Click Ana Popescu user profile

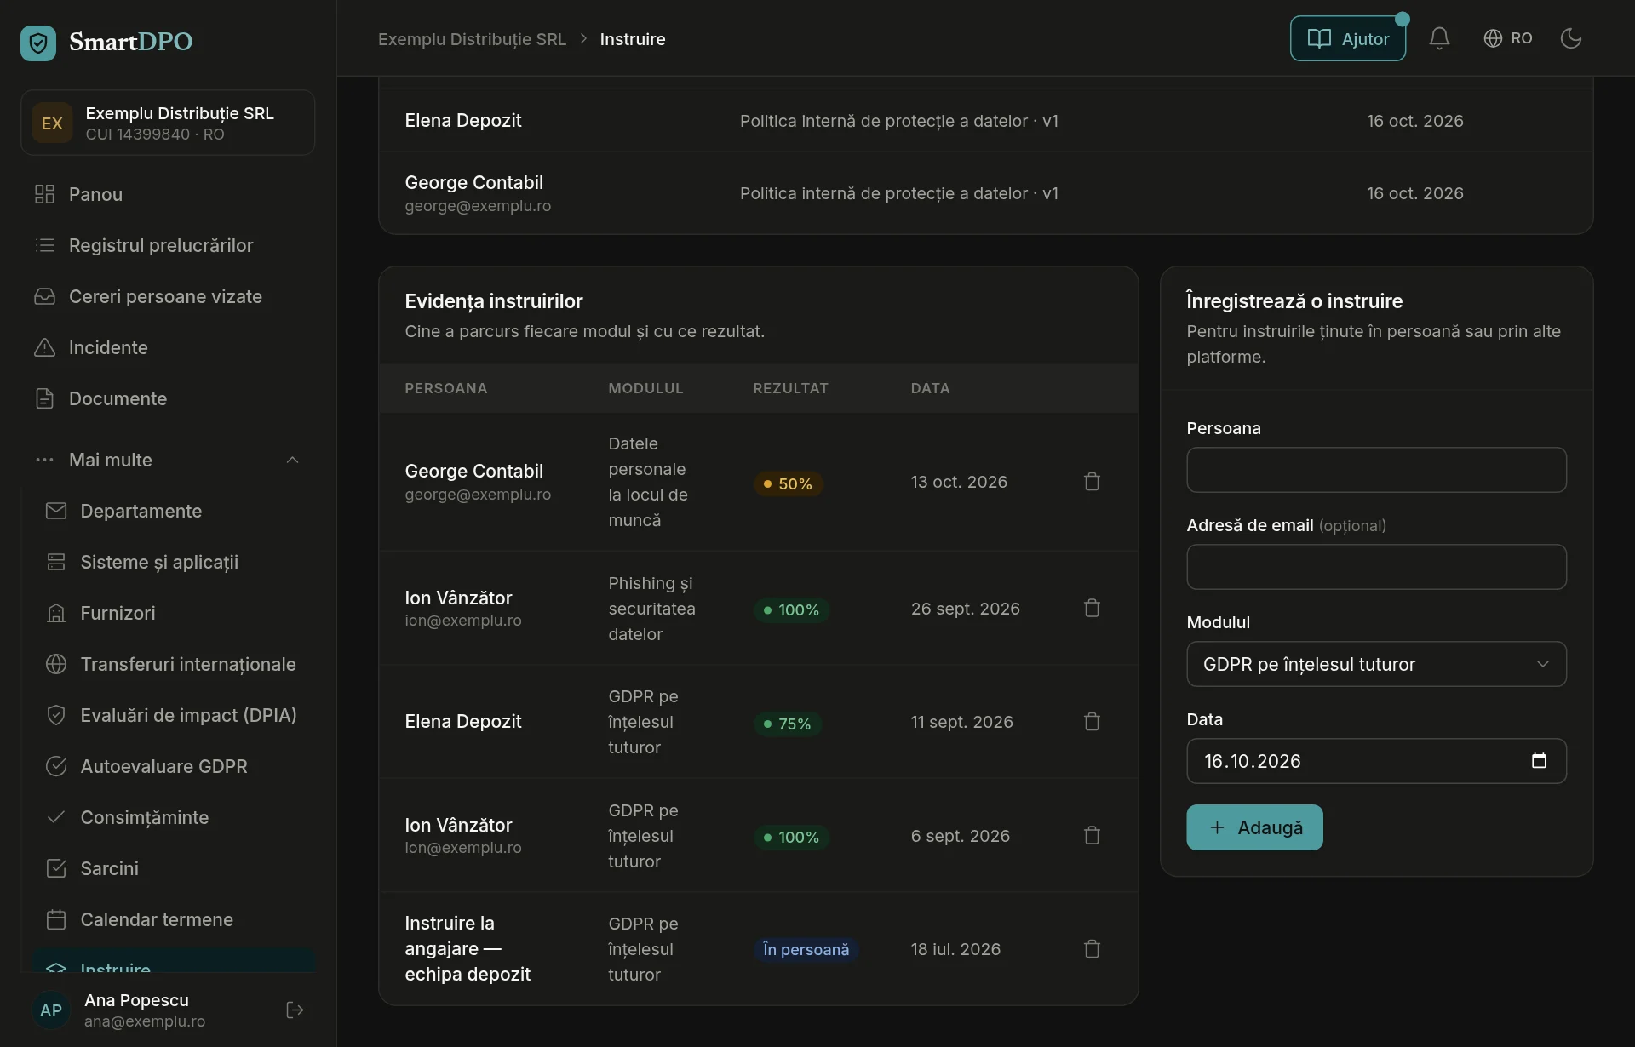(145, 1010)
